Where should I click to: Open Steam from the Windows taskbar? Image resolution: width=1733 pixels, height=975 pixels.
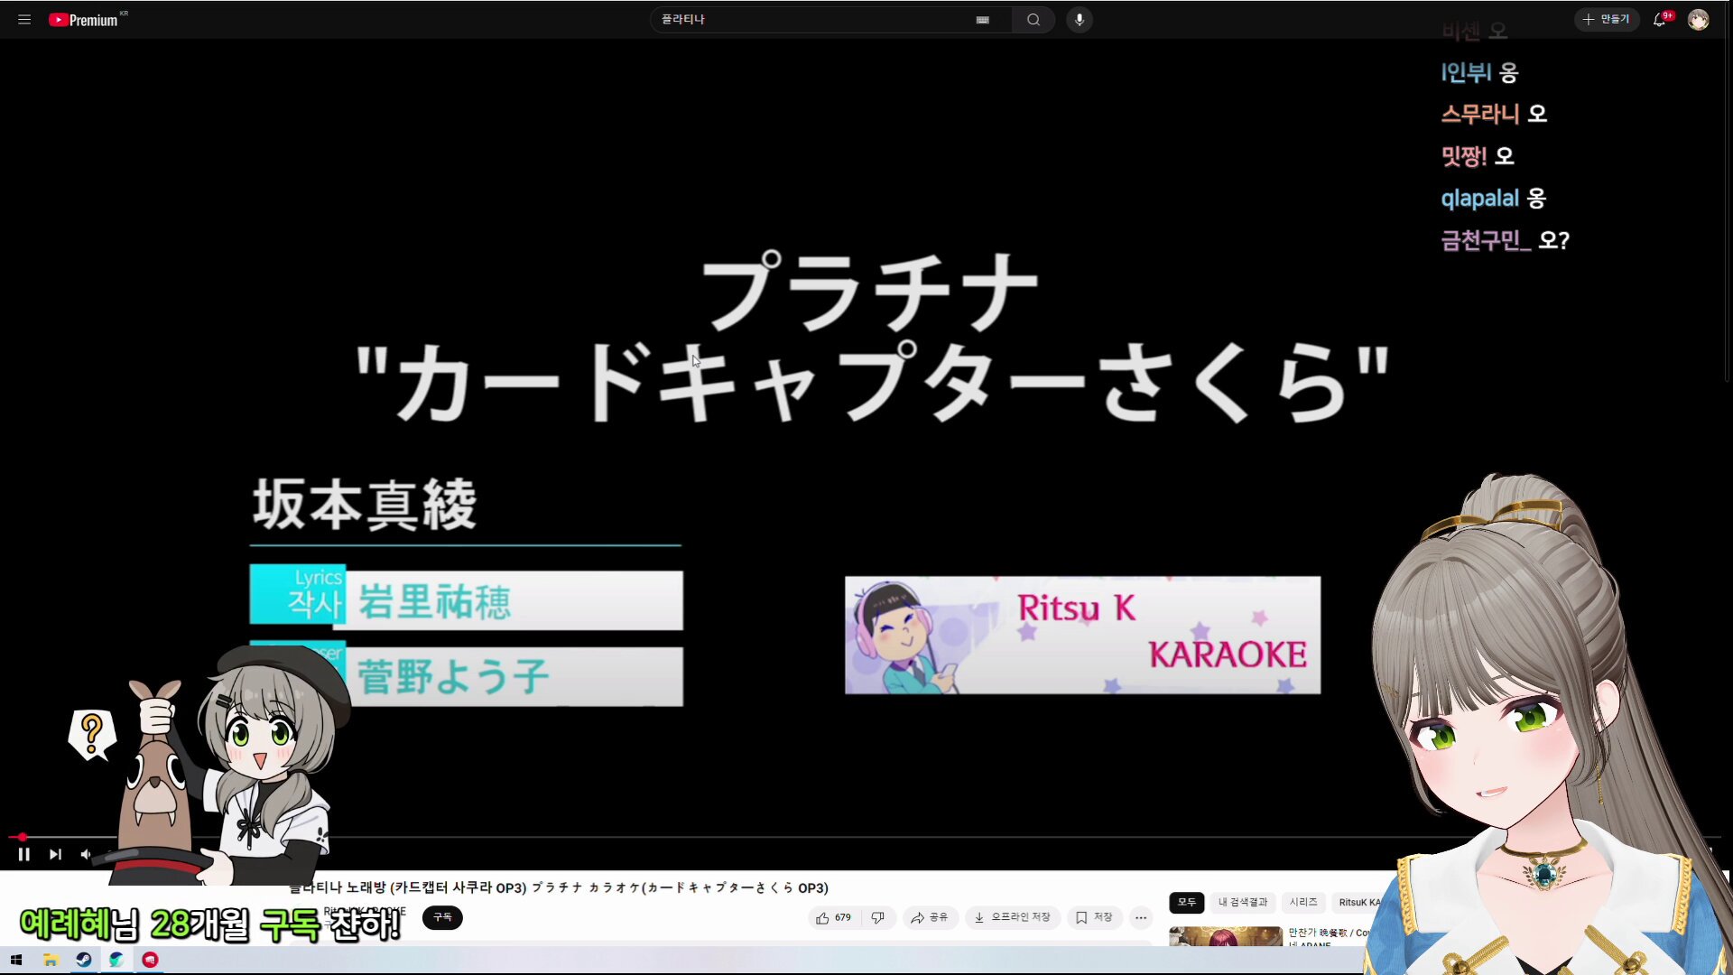(x=83, y=960)
